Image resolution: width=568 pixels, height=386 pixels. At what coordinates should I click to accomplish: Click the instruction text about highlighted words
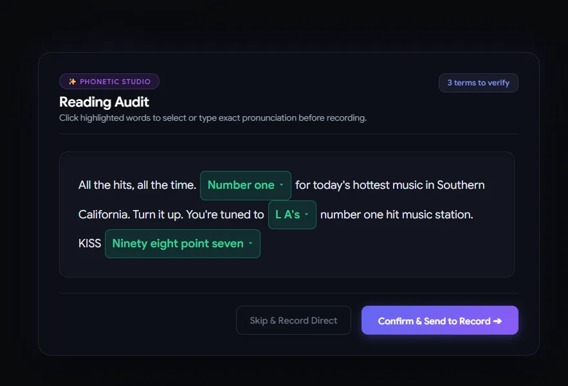coord(213,118)
